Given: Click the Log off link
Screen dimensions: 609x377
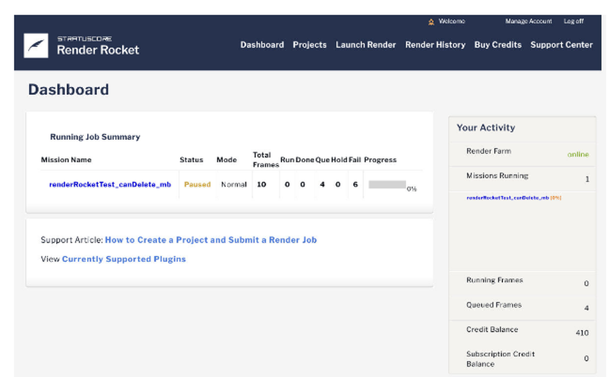Looking at the screenshot, I should point(574,21).
